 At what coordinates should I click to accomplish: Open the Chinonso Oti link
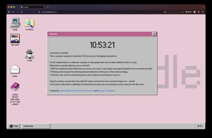click(88, 91)
